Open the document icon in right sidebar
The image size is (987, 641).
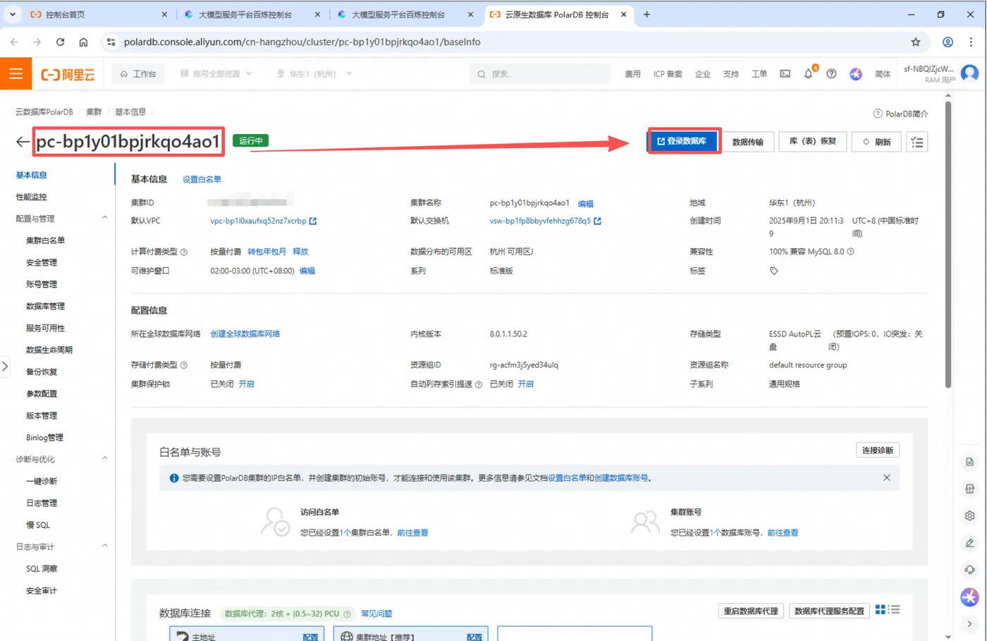point(970,462)
